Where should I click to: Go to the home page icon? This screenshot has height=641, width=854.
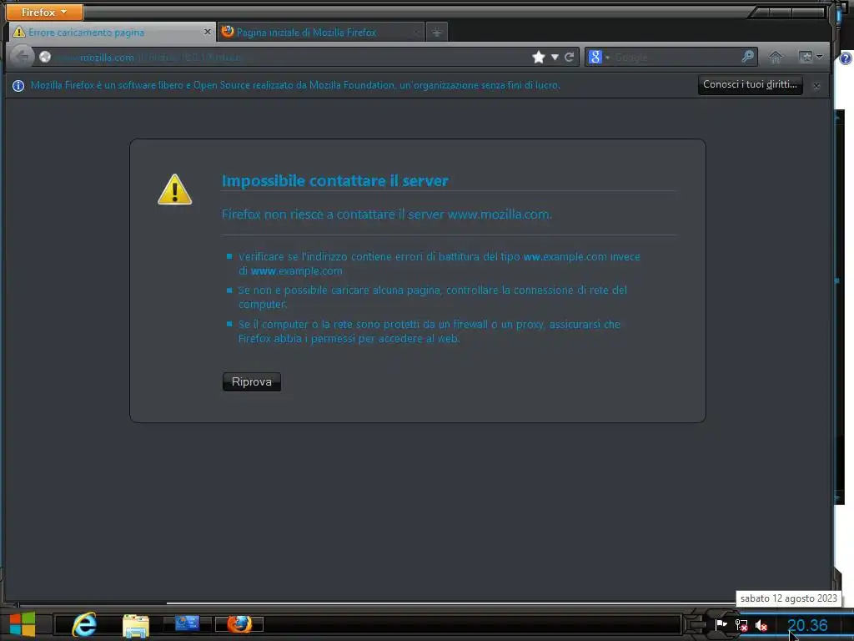776,57
